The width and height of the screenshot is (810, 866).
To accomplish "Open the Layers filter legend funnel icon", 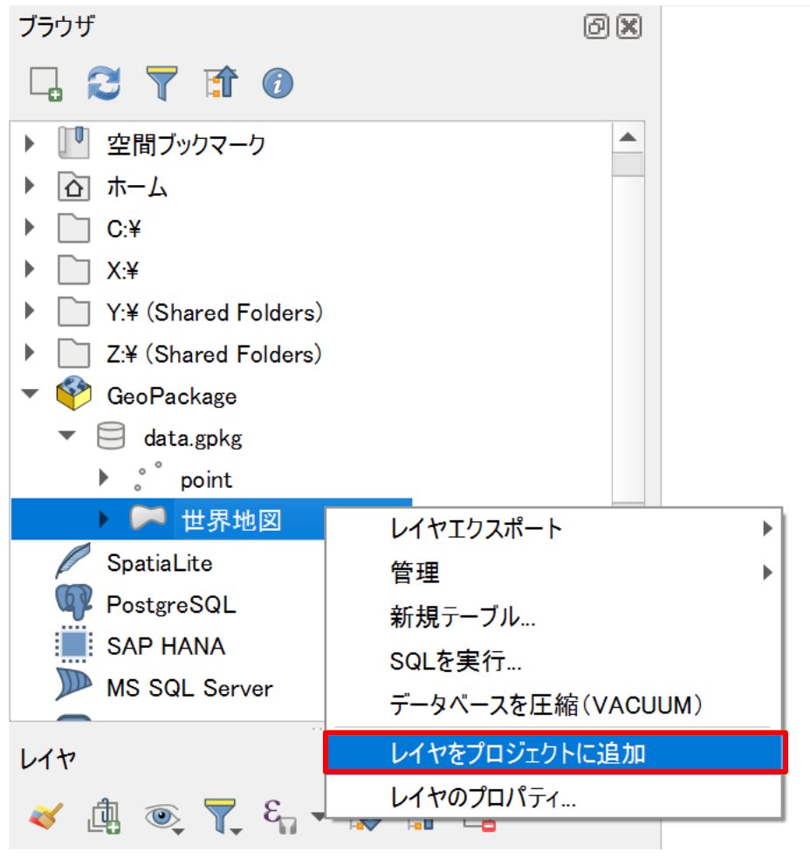I will 222,816.
